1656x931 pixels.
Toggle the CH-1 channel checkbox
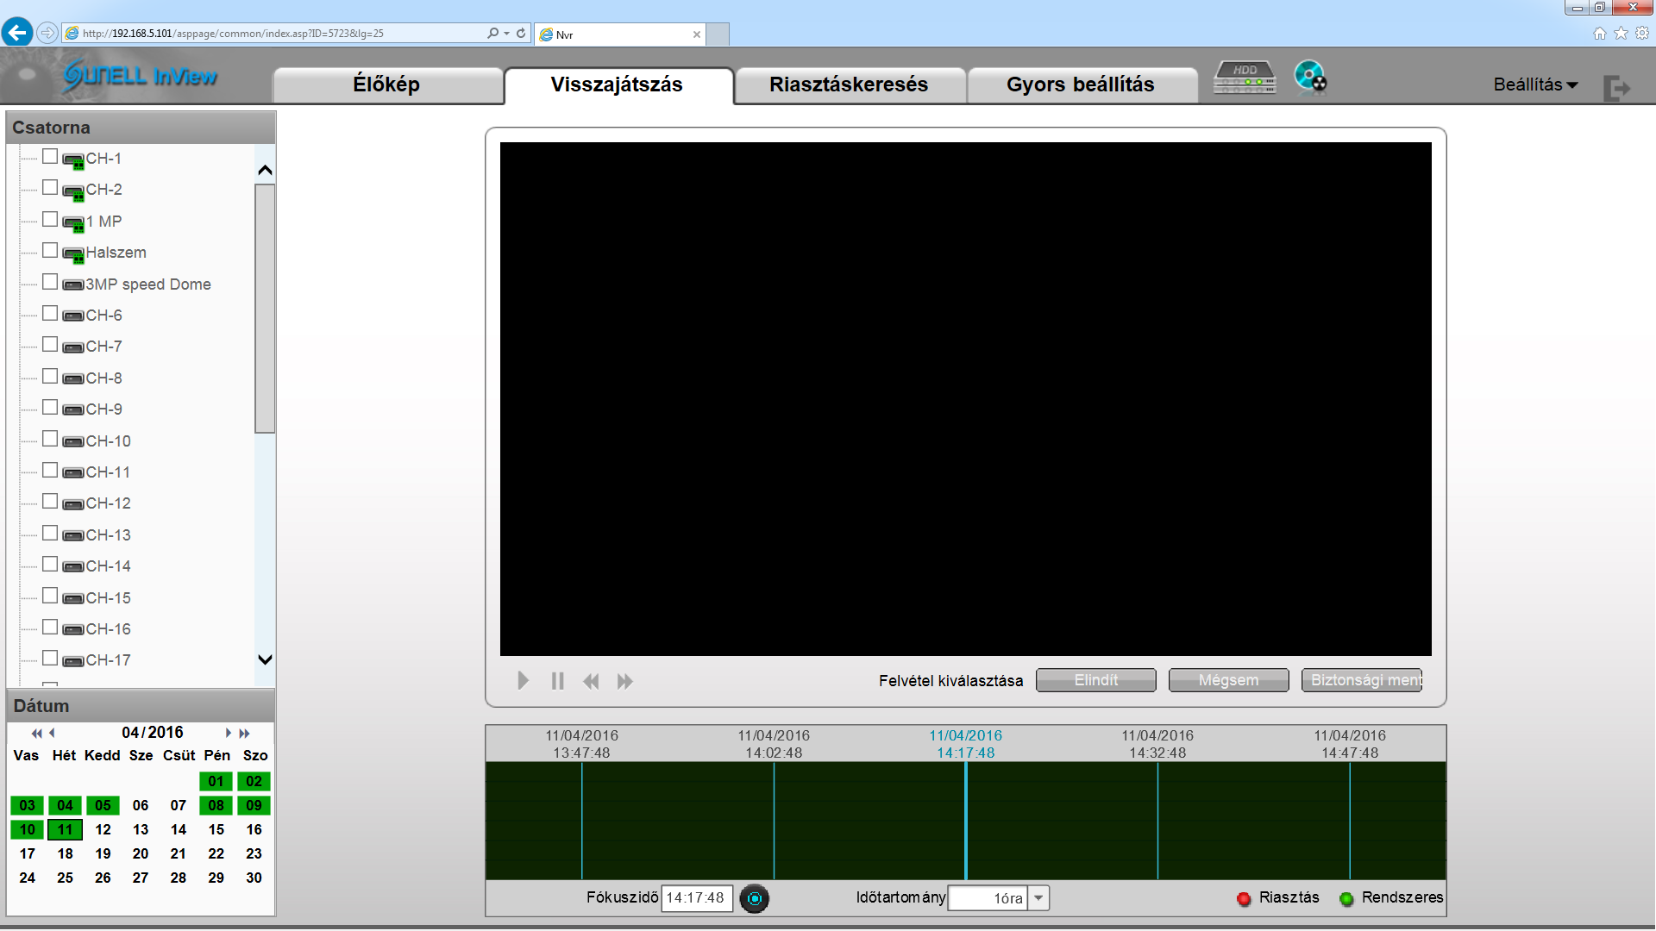click(49, 157)
